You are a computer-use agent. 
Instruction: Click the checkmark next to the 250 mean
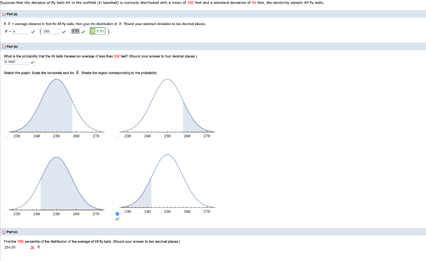tap(64, 31)
